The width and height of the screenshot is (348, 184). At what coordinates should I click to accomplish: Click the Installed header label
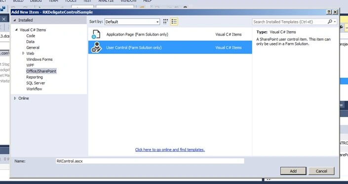tap(26, 20)
